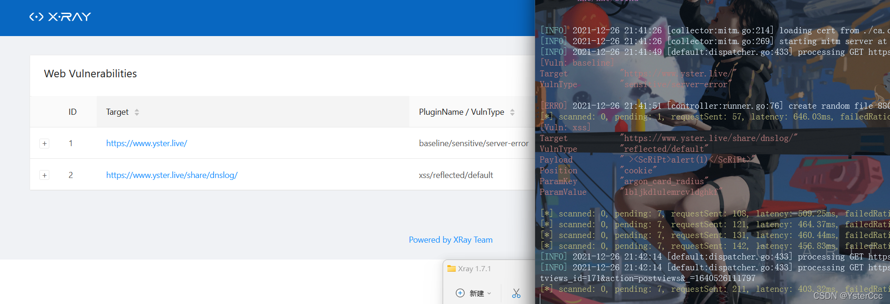Click the Web Vulnerabilities heading
This screenshot has height=304, width=890.
pos(91,74)
